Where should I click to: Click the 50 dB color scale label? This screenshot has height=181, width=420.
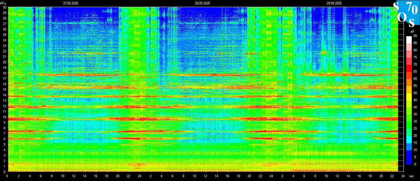coord(415,93)
